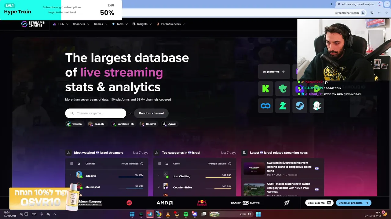
Task: Expand the Games dropdown menu
Action: coord(100,24)
